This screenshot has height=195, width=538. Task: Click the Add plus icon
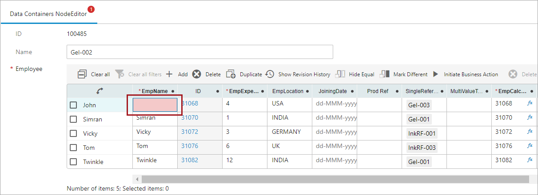[169, 74]
